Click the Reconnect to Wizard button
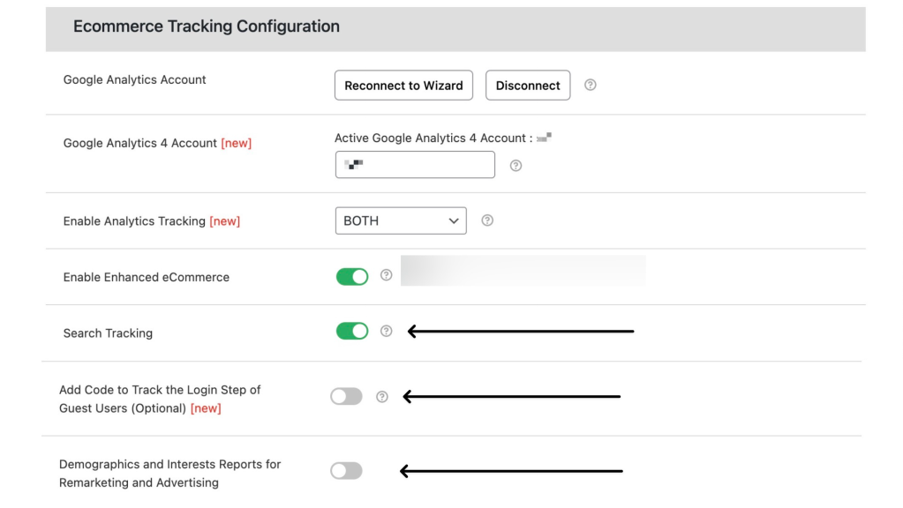The height and width of the screenshot is (508, 903). pyautogui.click(x=403, y=86)
